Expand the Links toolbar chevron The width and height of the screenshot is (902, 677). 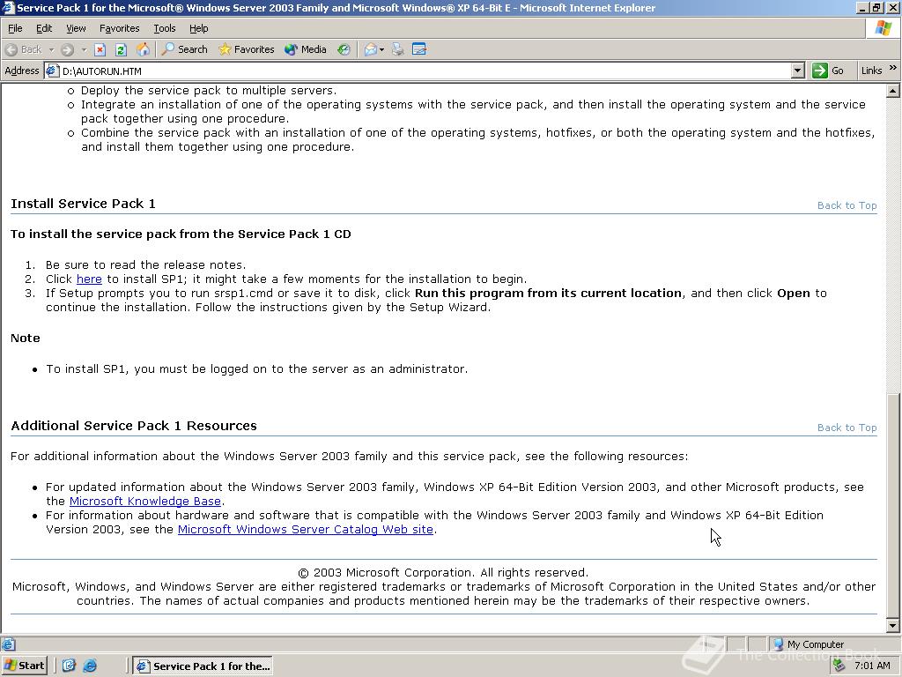[x=893, y=68]
